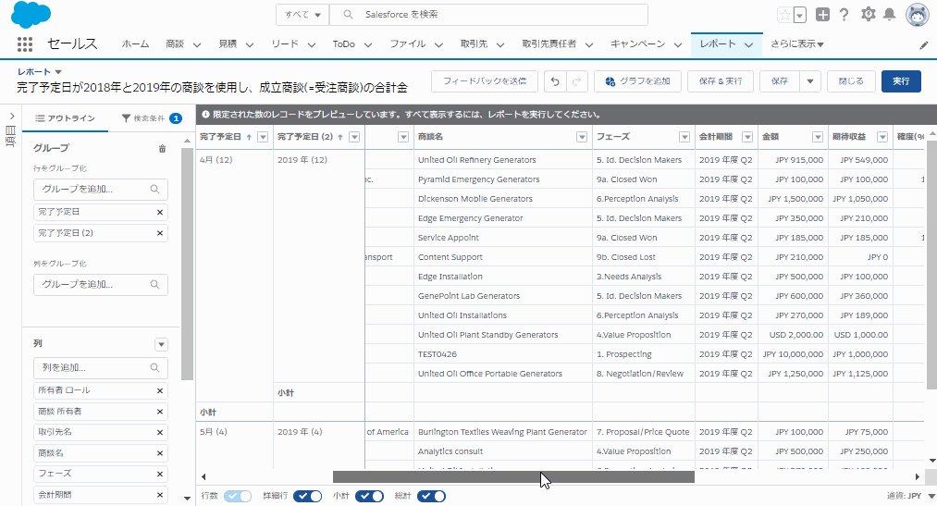Open the save options dropdown arrow
Screen dimensions: 937x506
point(809,81)
